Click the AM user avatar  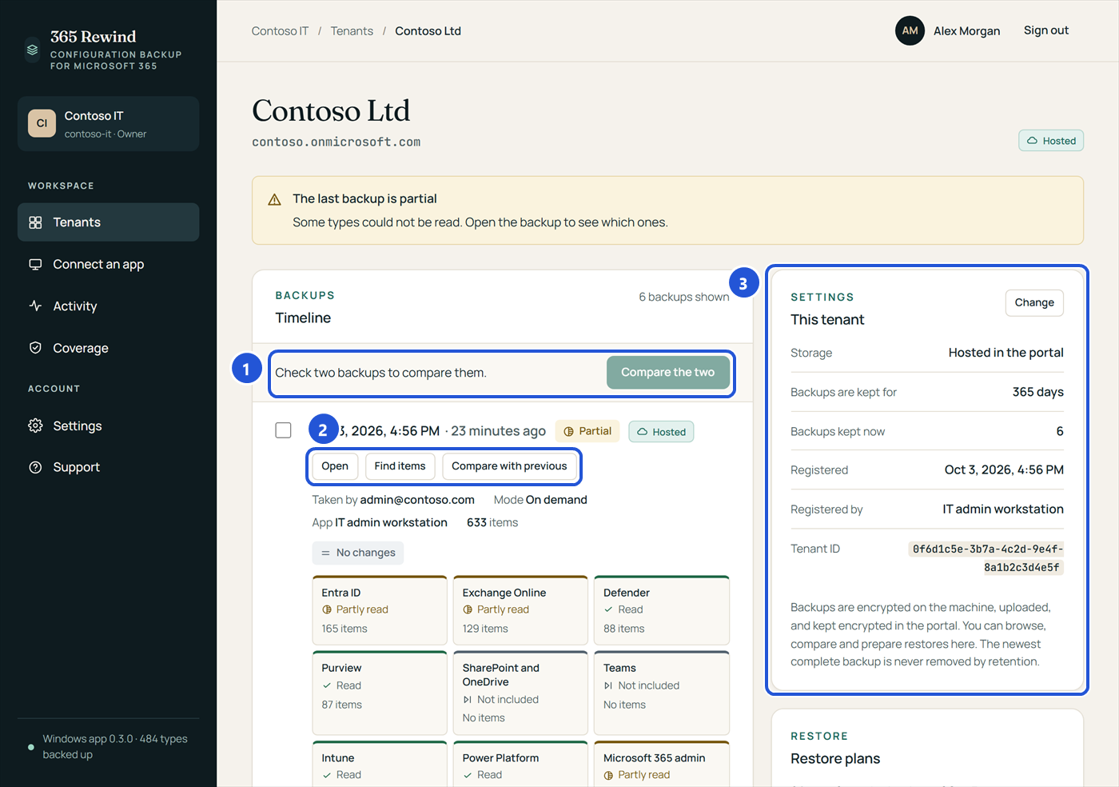coord(910,31)
